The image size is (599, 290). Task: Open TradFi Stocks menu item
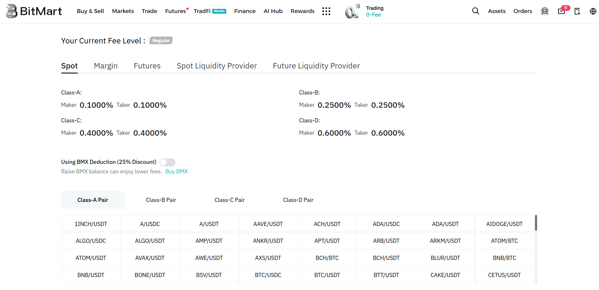click(210, 11)
